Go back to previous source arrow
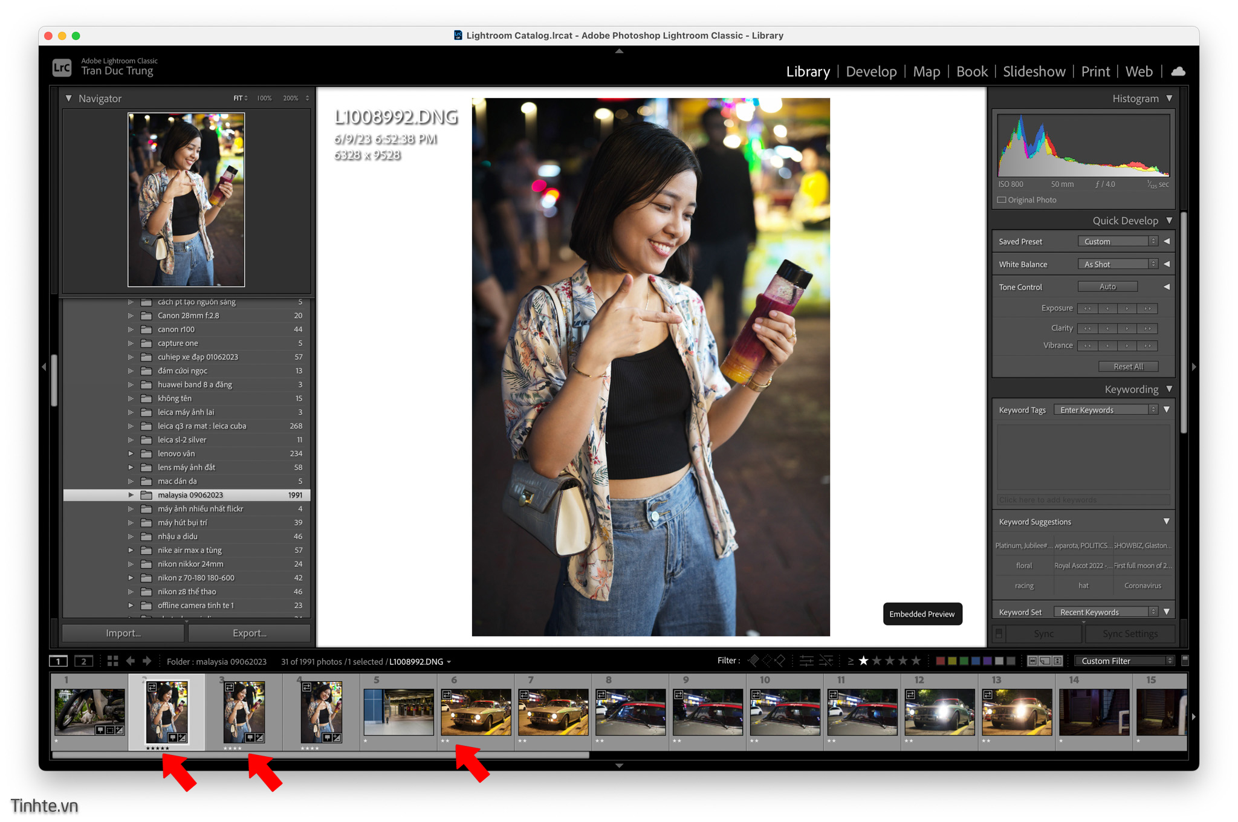 [130, 661]
